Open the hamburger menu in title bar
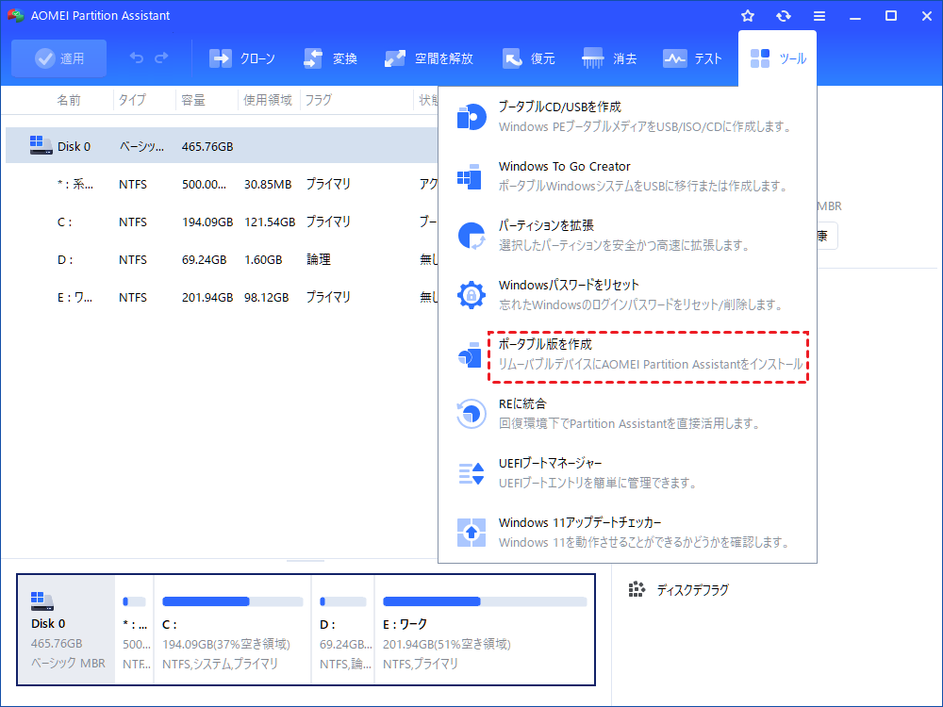 tap(819, 16)
